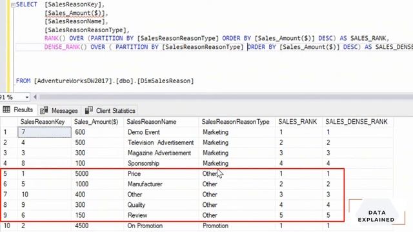The width and height of the screenshot is (413, 232).
Task: Select row header number 10
Action: tap(8, 226)
